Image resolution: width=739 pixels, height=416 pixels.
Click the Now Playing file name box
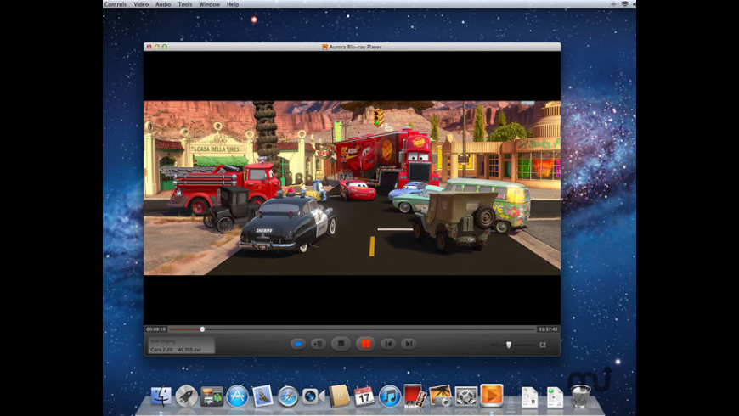[x=179, y=346]
